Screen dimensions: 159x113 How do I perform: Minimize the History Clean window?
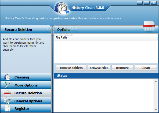pyautogui.click(x=147, y=3)
